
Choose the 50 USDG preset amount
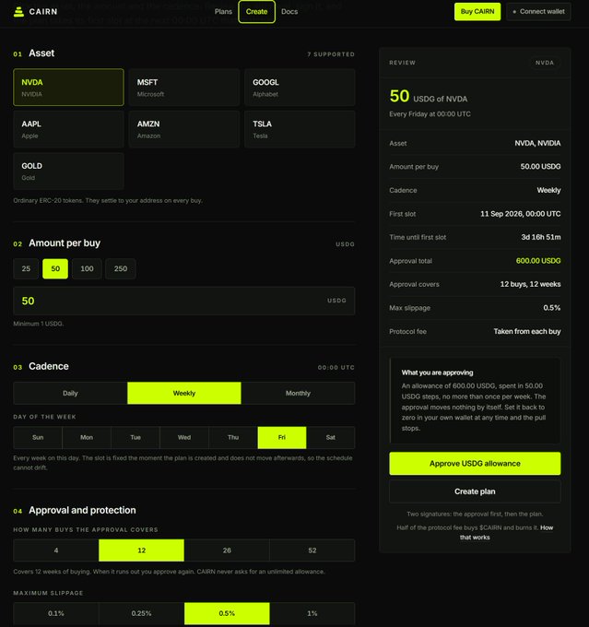(x=55, y=268)
